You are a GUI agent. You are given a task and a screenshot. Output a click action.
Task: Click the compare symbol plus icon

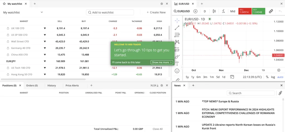click(x=195, y=11)
